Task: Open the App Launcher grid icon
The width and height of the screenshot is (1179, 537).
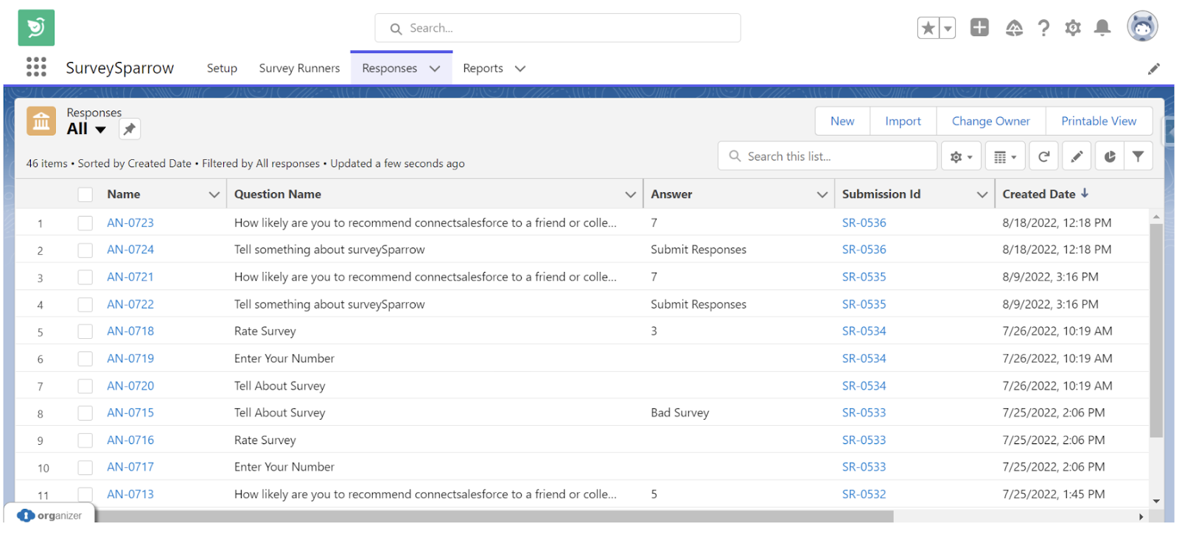Action: [x=36, y=67]
